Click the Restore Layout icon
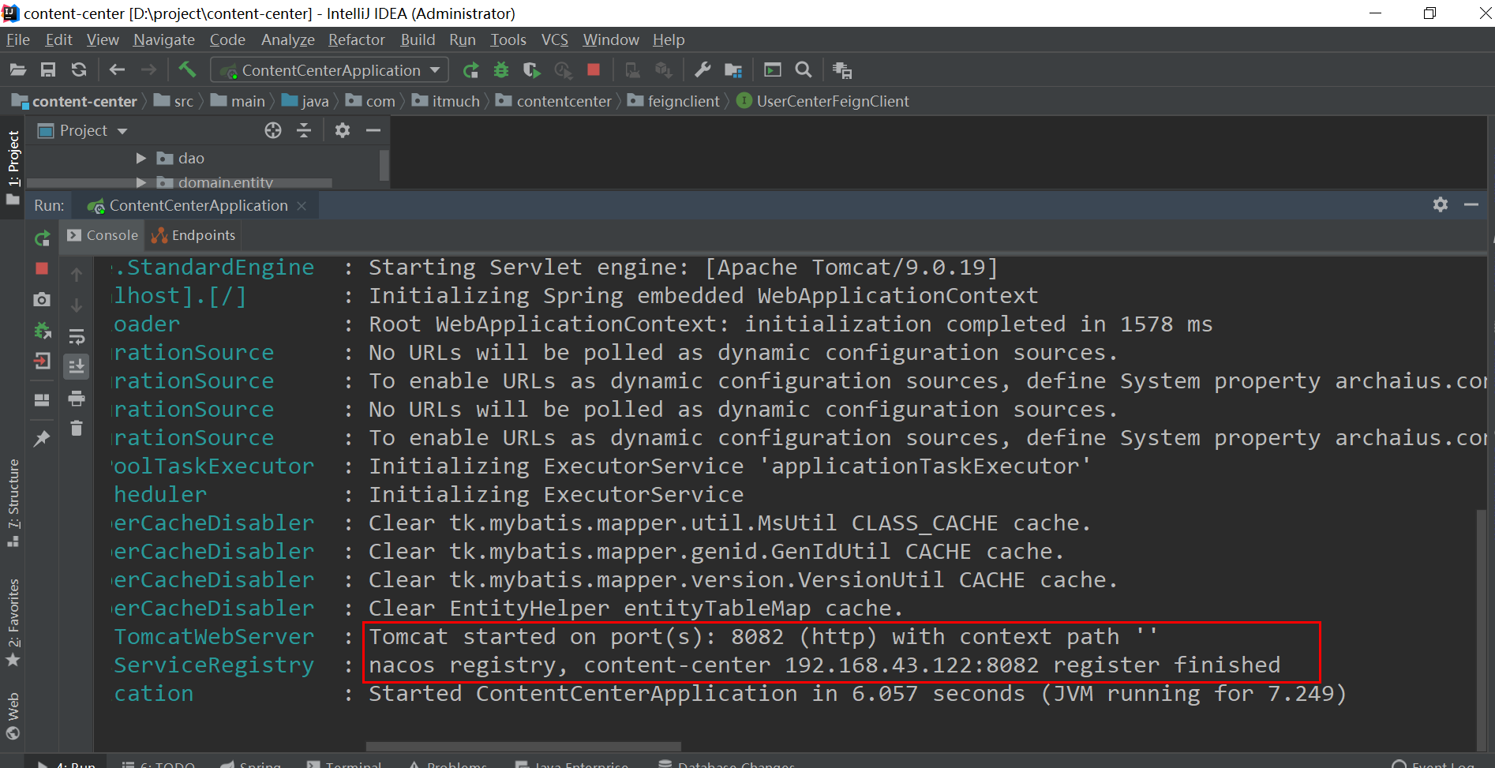 click(42, 399)
